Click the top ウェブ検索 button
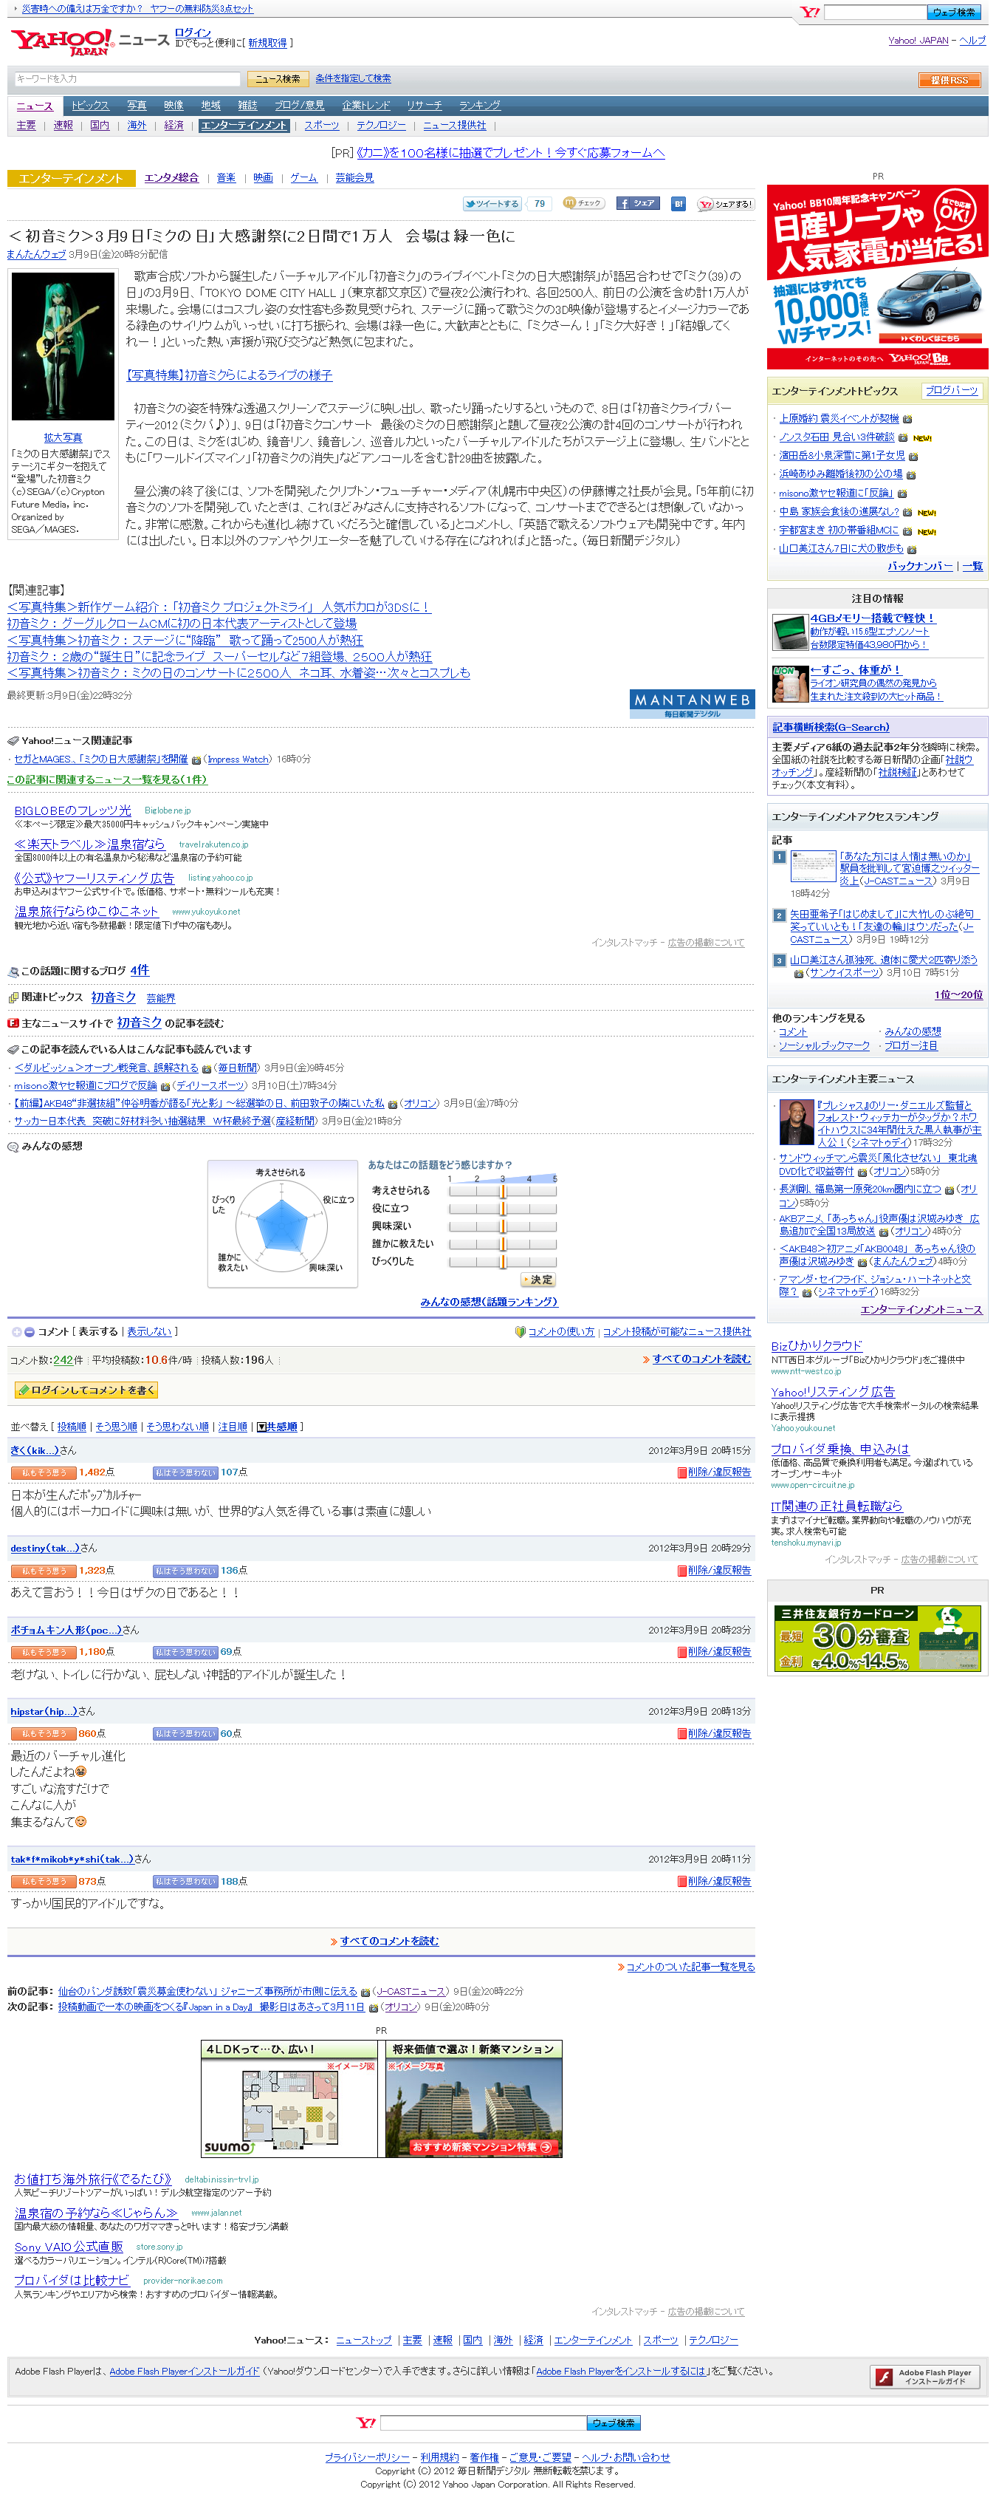Viewport: 996px width, 2506px height. [954, 13]
